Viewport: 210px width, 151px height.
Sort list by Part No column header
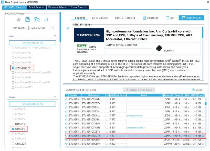pos(75,95)
